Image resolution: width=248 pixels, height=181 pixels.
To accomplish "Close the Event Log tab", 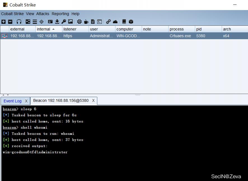I will click(26, 101).
